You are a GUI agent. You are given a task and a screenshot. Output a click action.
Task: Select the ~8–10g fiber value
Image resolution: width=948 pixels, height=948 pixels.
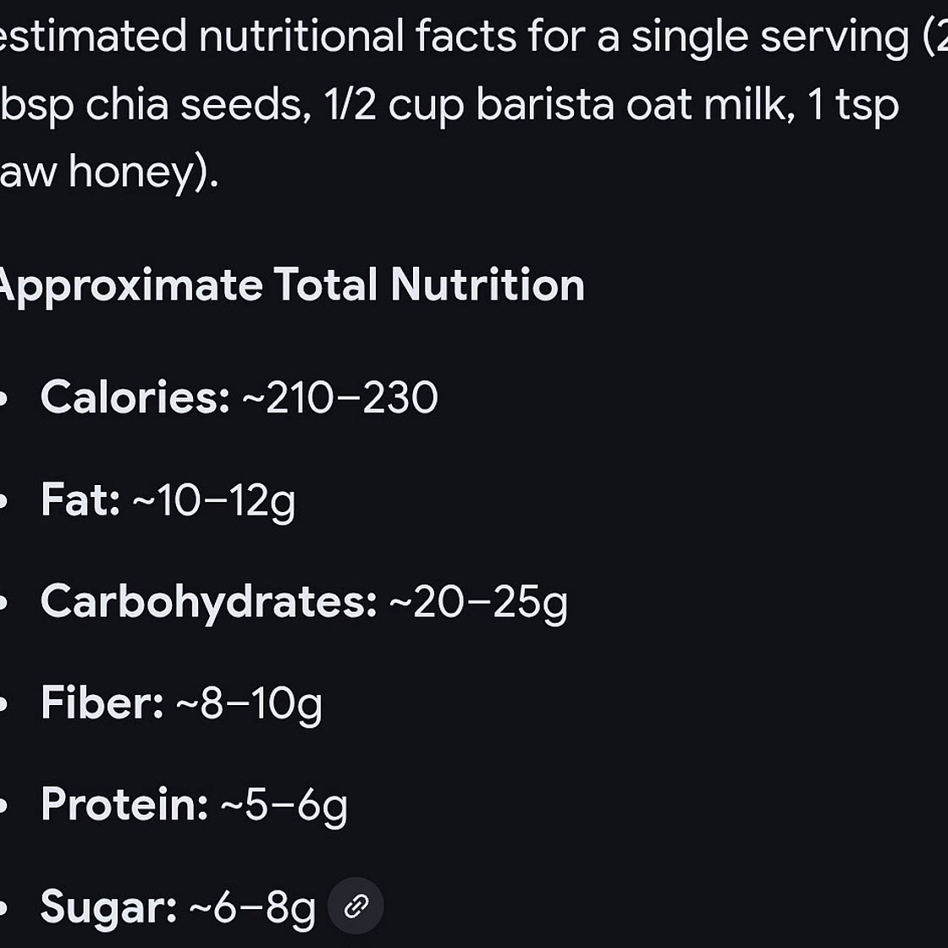tap(249, 703)
